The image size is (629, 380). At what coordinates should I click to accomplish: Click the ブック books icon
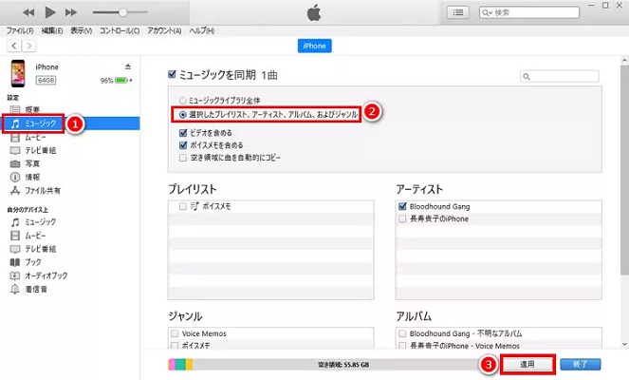pos(15,262)
